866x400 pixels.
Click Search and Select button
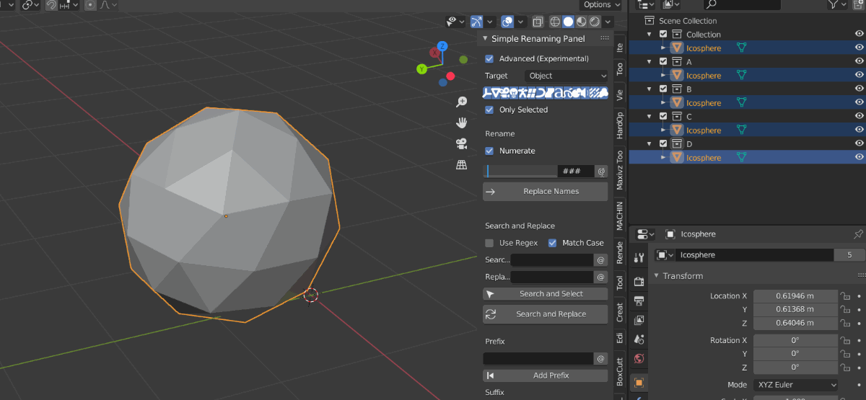coord(546,294)
